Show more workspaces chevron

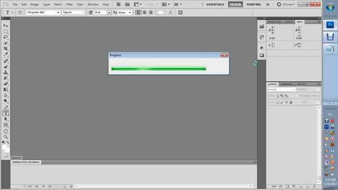268,4
